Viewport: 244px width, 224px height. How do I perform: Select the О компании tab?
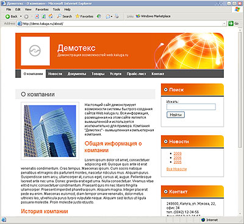click(34, 74)
